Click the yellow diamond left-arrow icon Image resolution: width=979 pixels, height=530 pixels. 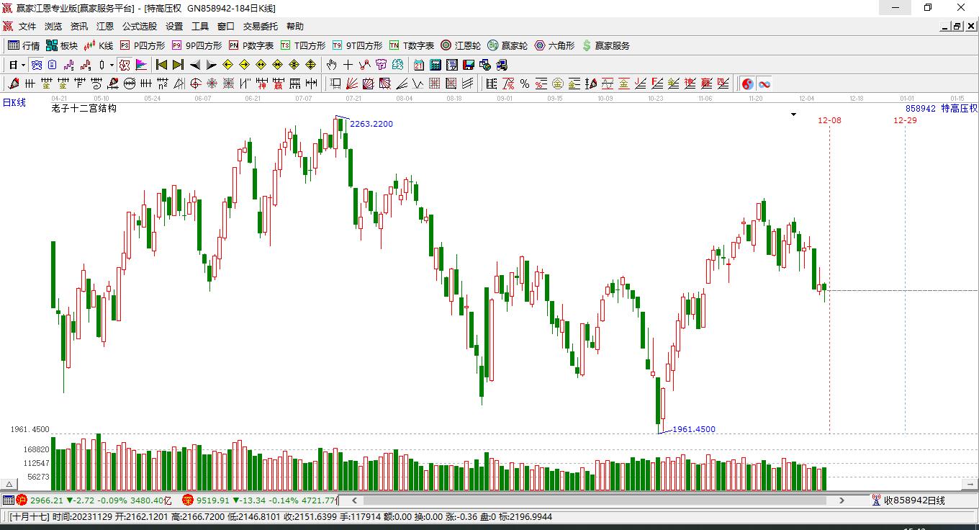pyautogui.click(x=228, y=65)
